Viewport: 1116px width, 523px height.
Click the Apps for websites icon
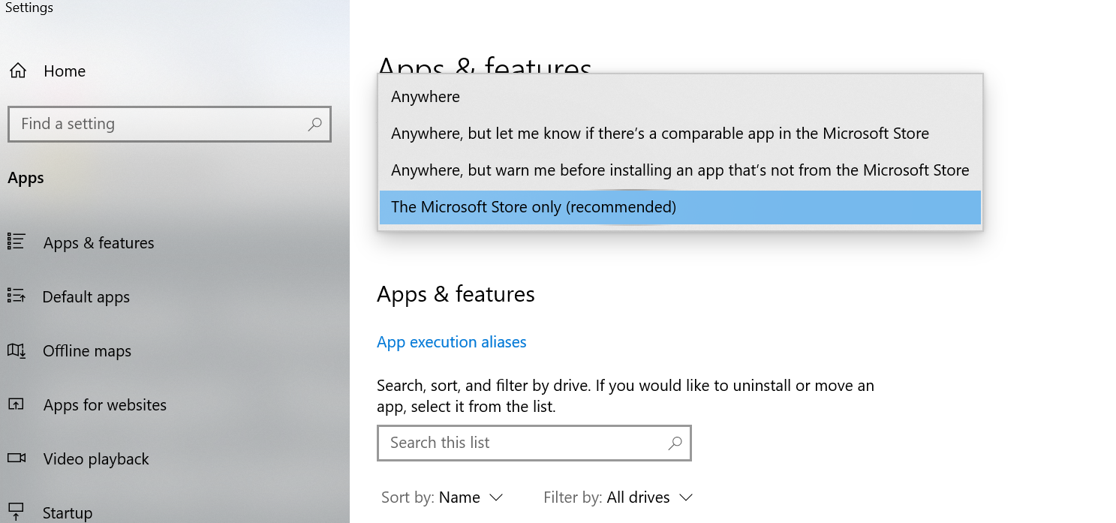tap(16, 404)
